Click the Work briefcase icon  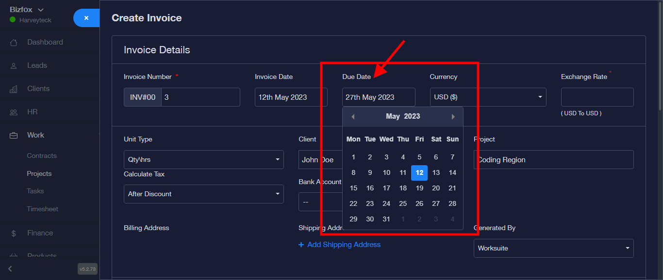point(14,136)
